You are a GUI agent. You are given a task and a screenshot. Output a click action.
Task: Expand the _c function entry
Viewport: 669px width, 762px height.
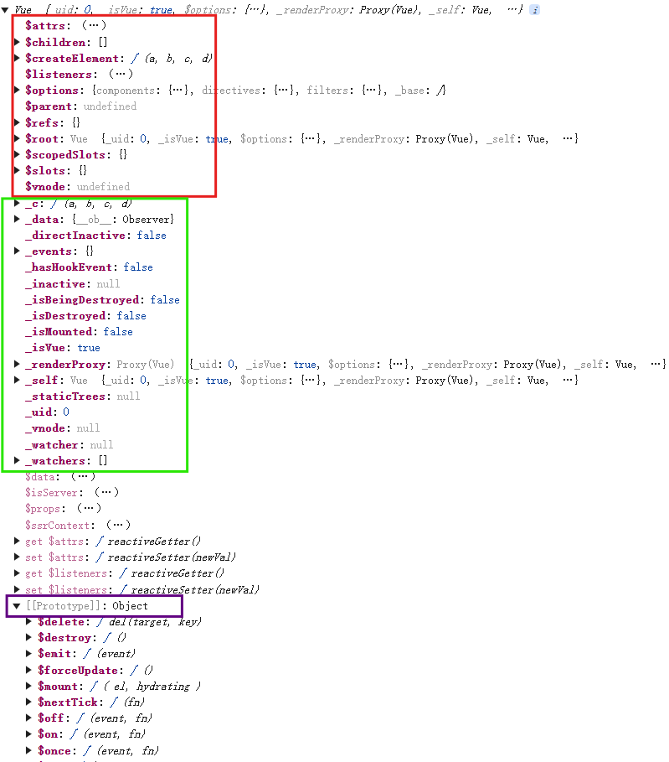pos(17,203)
